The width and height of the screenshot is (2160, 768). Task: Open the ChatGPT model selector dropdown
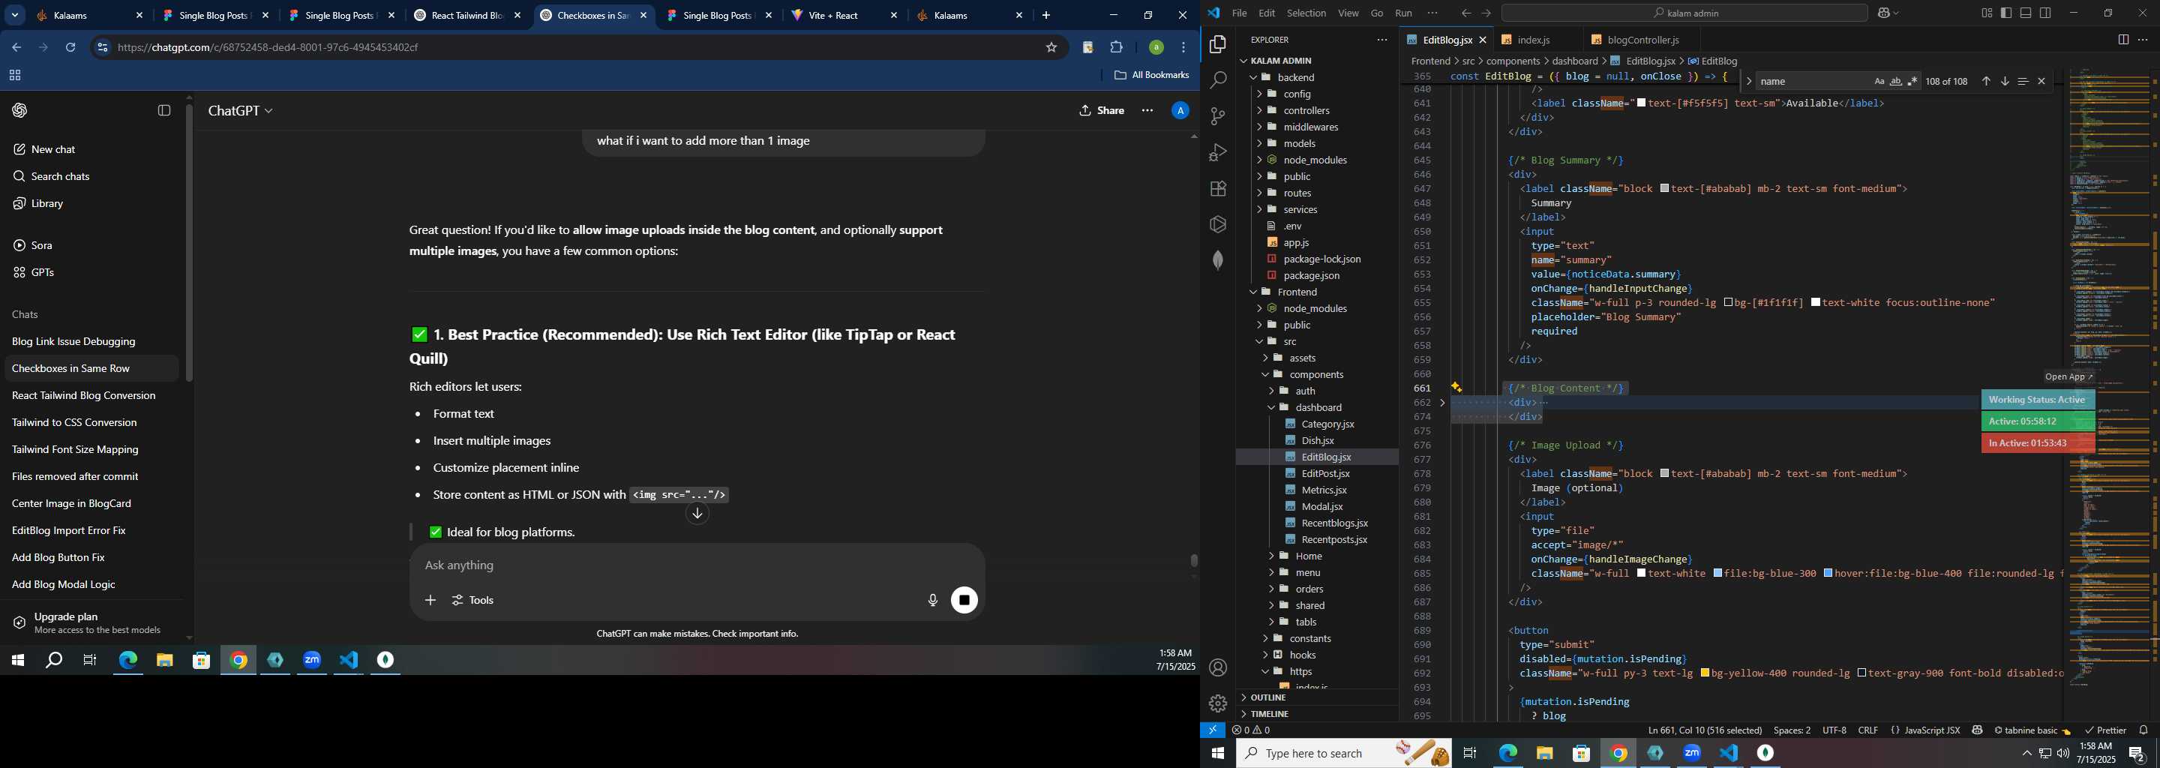pyautogui.click(x=241, y=111)
